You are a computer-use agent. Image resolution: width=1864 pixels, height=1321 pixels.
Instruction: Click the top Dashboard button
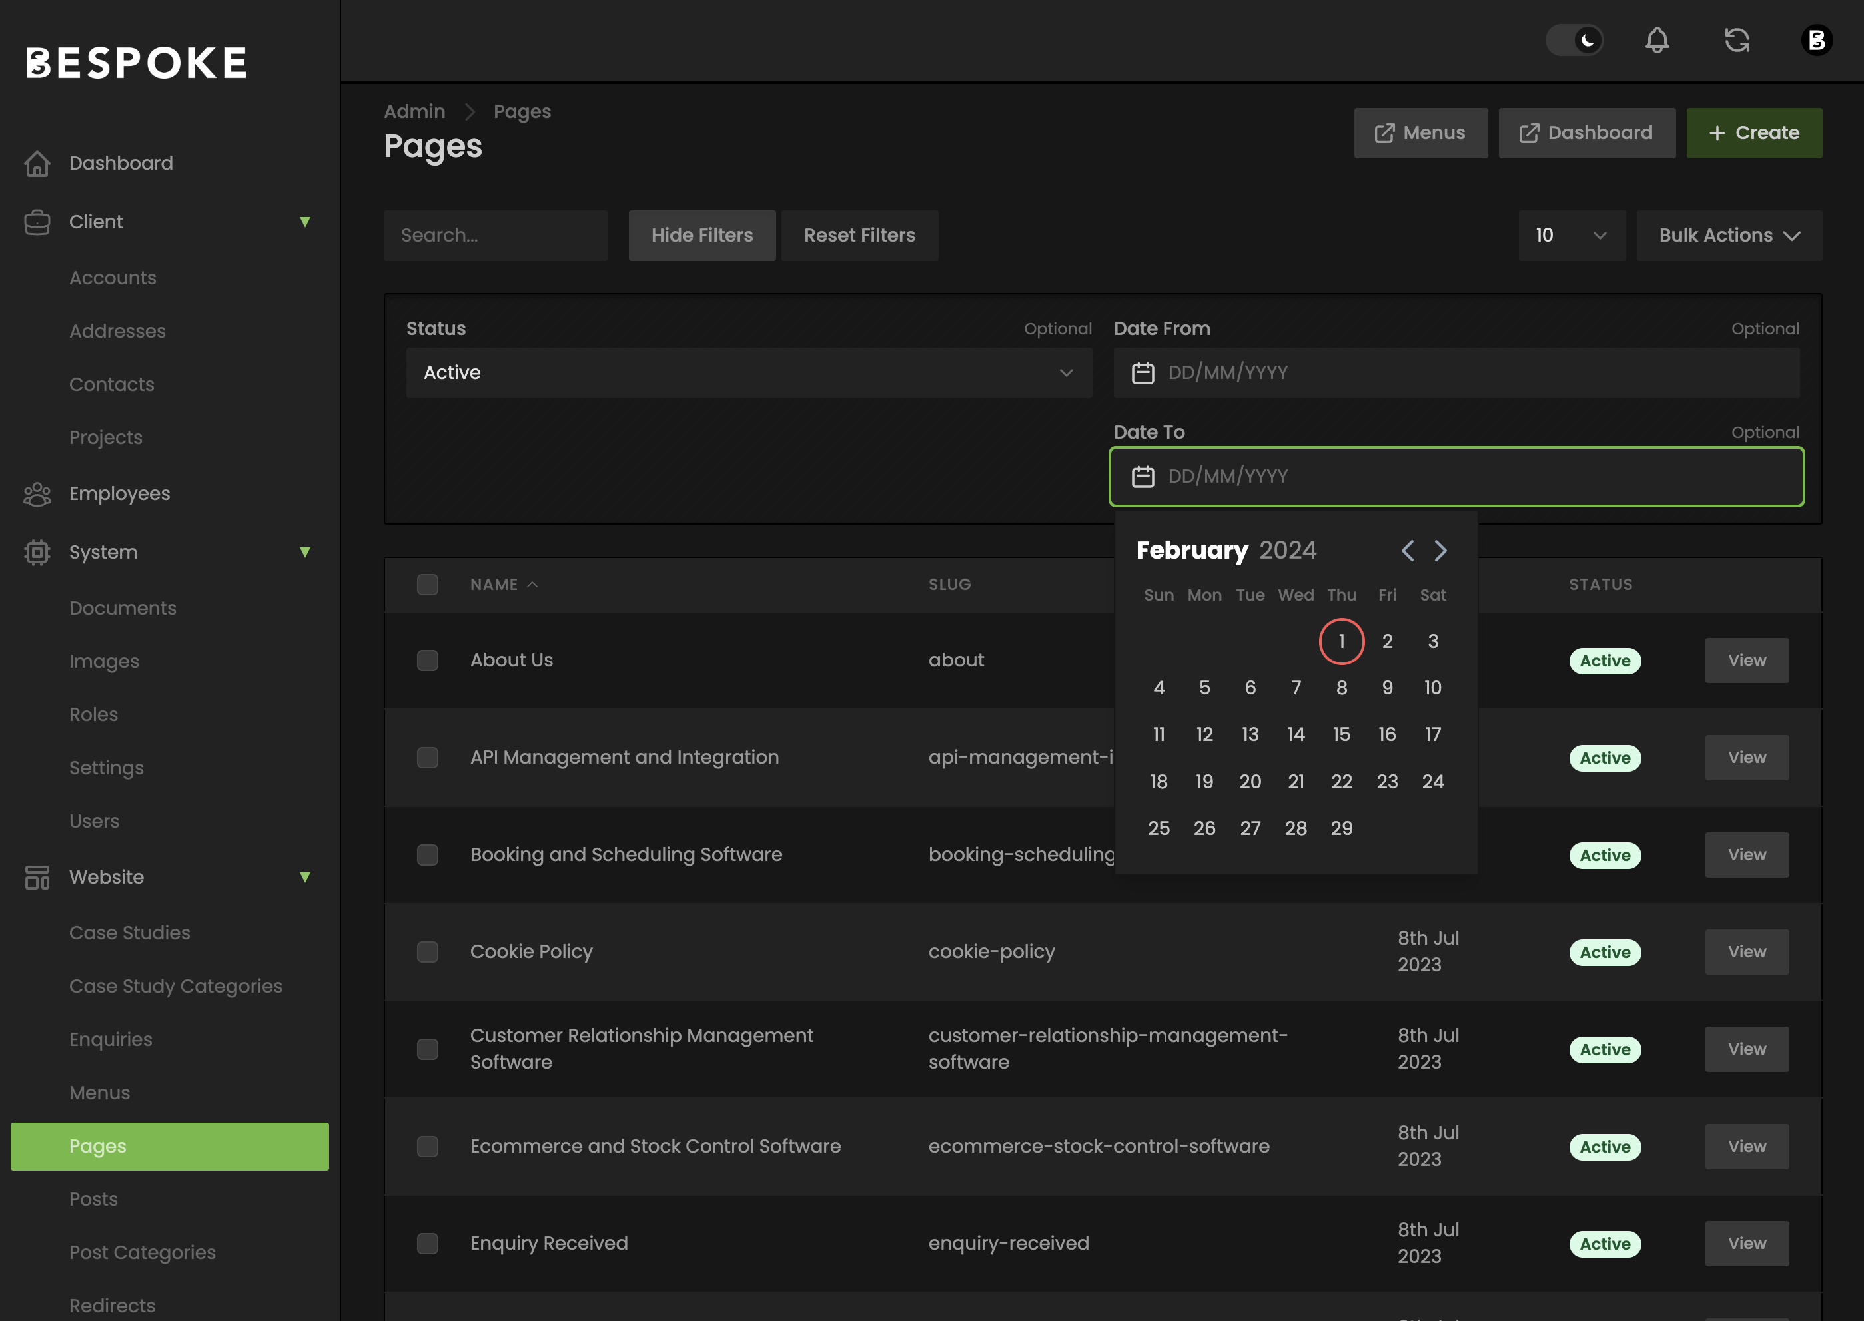click(1587, 133)
